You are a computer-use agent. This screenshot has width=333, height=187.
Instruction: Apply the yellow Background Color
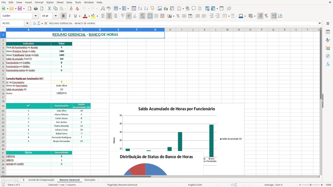pos(93,16)
